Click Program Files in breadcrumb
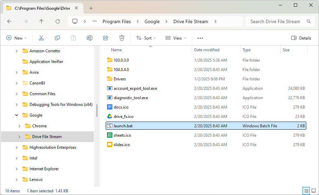 [x=117, y=21]
